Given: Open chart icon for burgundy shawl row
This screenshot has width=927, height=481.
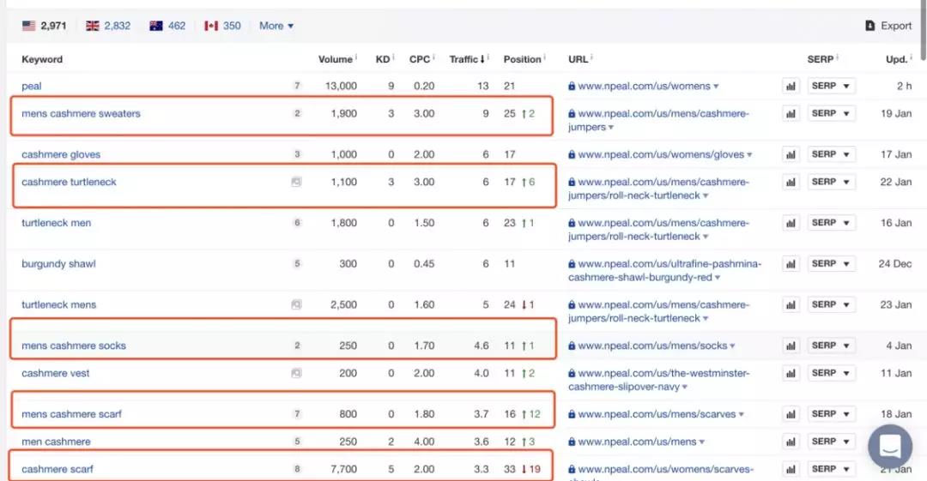Looking at the screenshot, I should 791,263.
